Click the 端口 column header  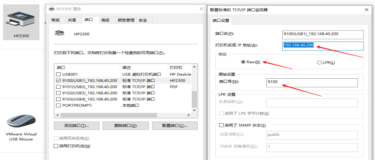pyautogui.click(x=87, y=68)
